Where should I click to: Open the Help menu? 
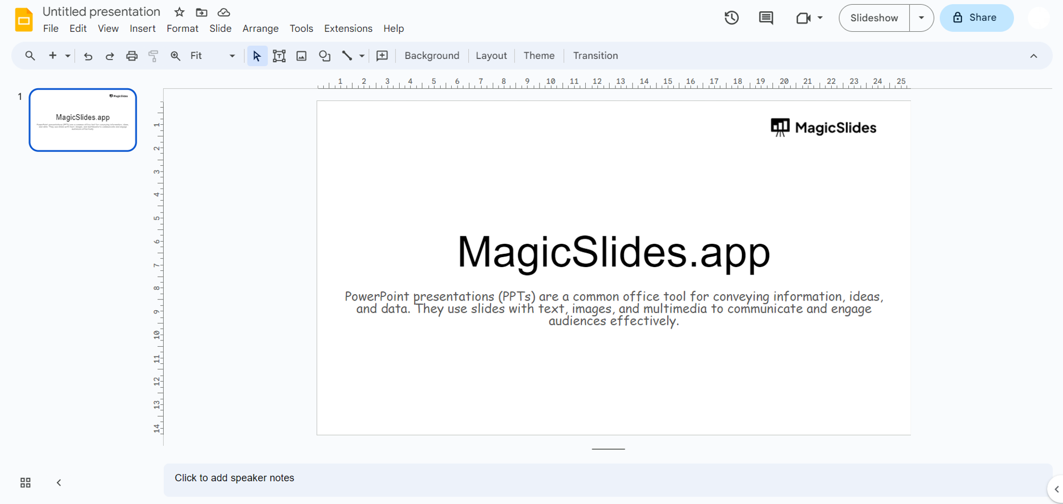[394, 29]
